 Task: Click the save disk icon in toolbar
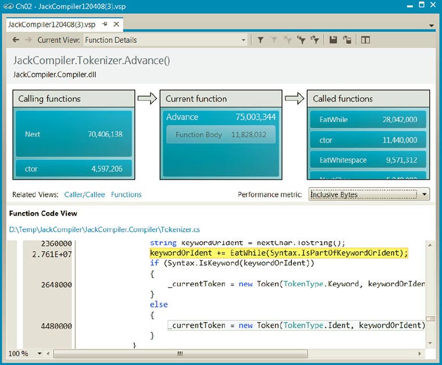point(333,40)
